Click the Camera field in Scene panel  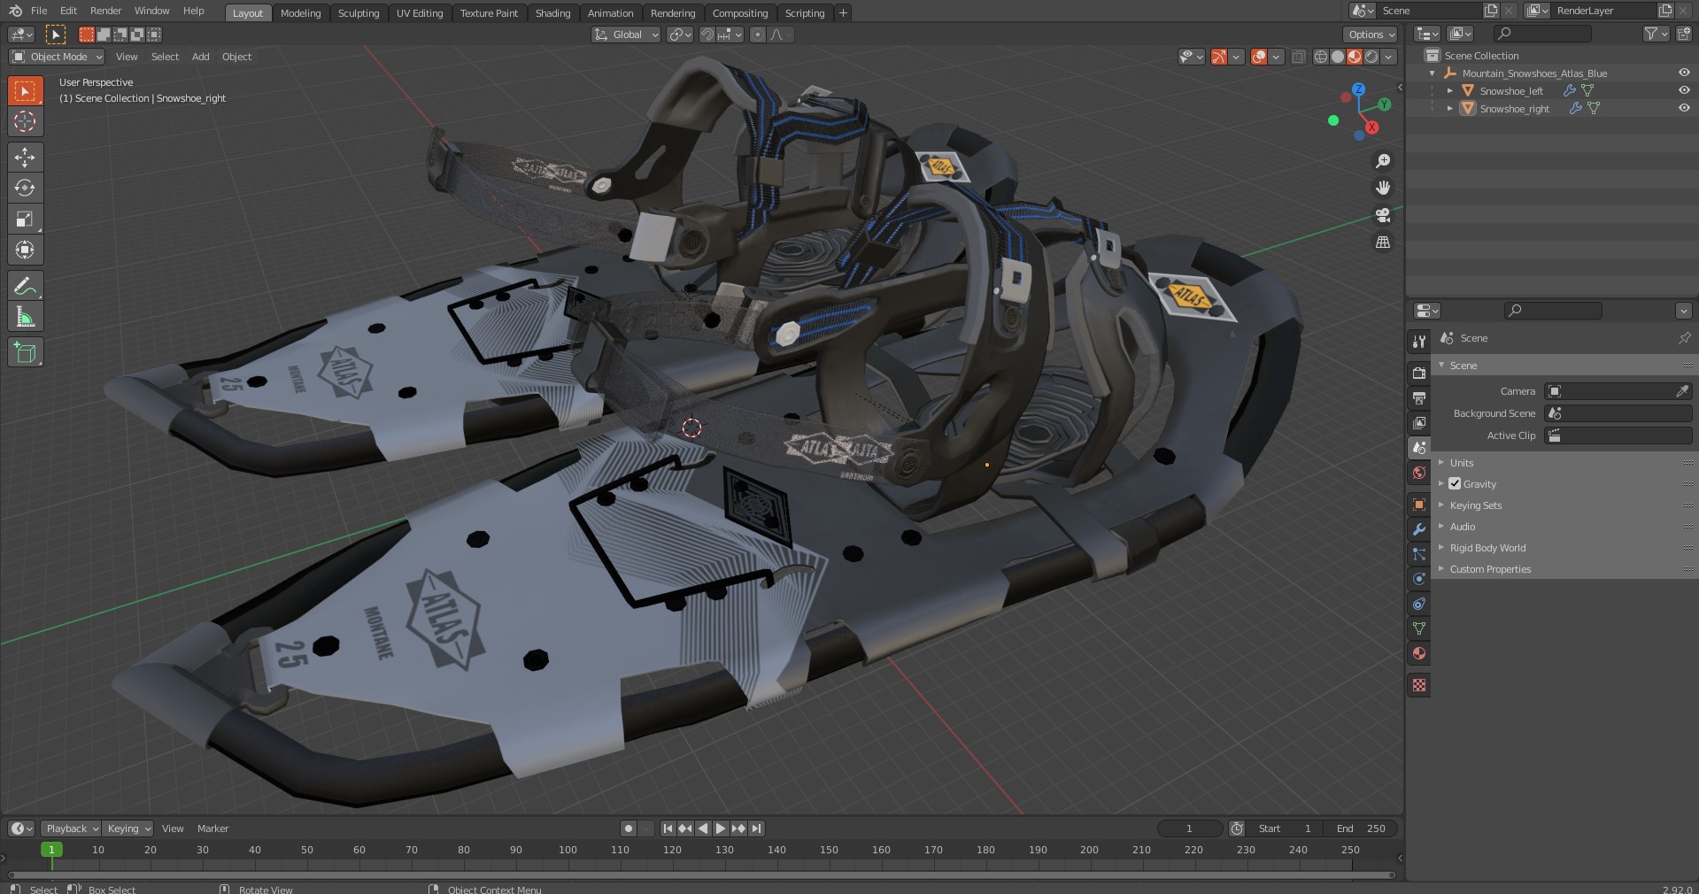point(1618,391)
